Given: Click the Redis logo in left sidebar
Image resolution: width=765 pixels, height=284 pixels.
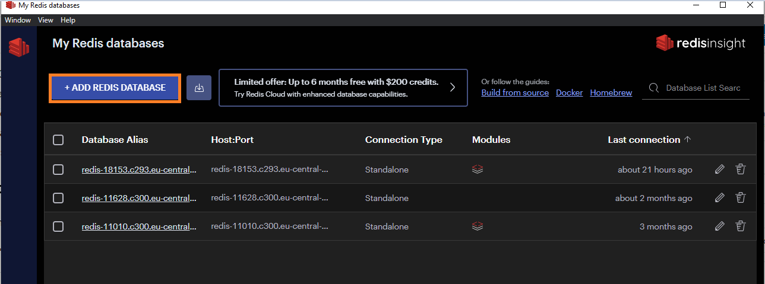Looking at the screenshot, I should click(x=19, y=47).
